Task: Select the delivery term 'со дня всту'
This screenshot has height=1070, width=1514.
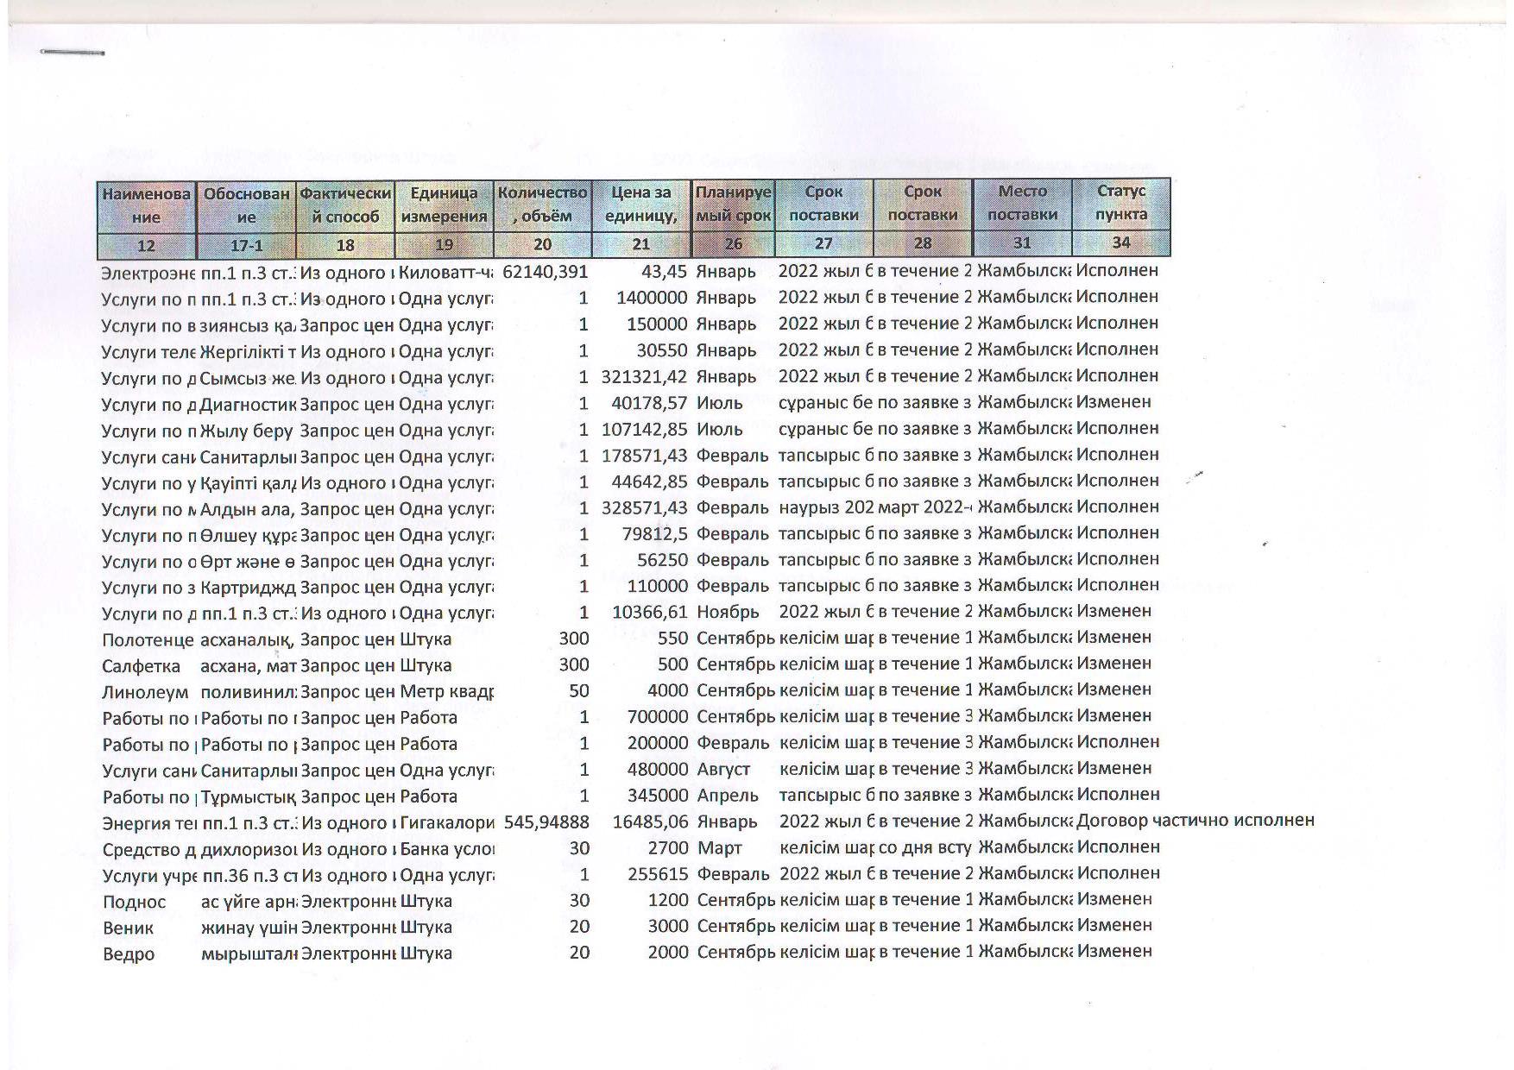Action: [x=925, y=848]
